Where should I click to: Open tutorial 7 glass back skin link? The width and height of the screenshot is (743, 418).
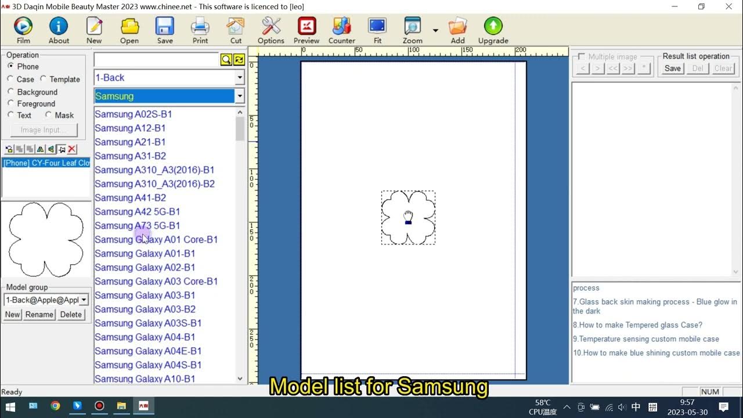click(655, 307)
